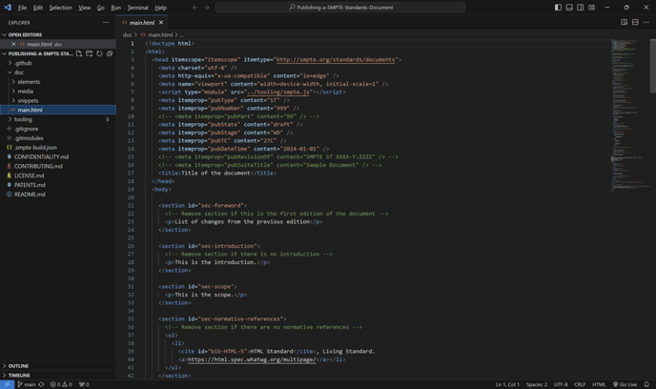Collapse all folders in Explorer
Screen dimensions: 656x389
110,53
